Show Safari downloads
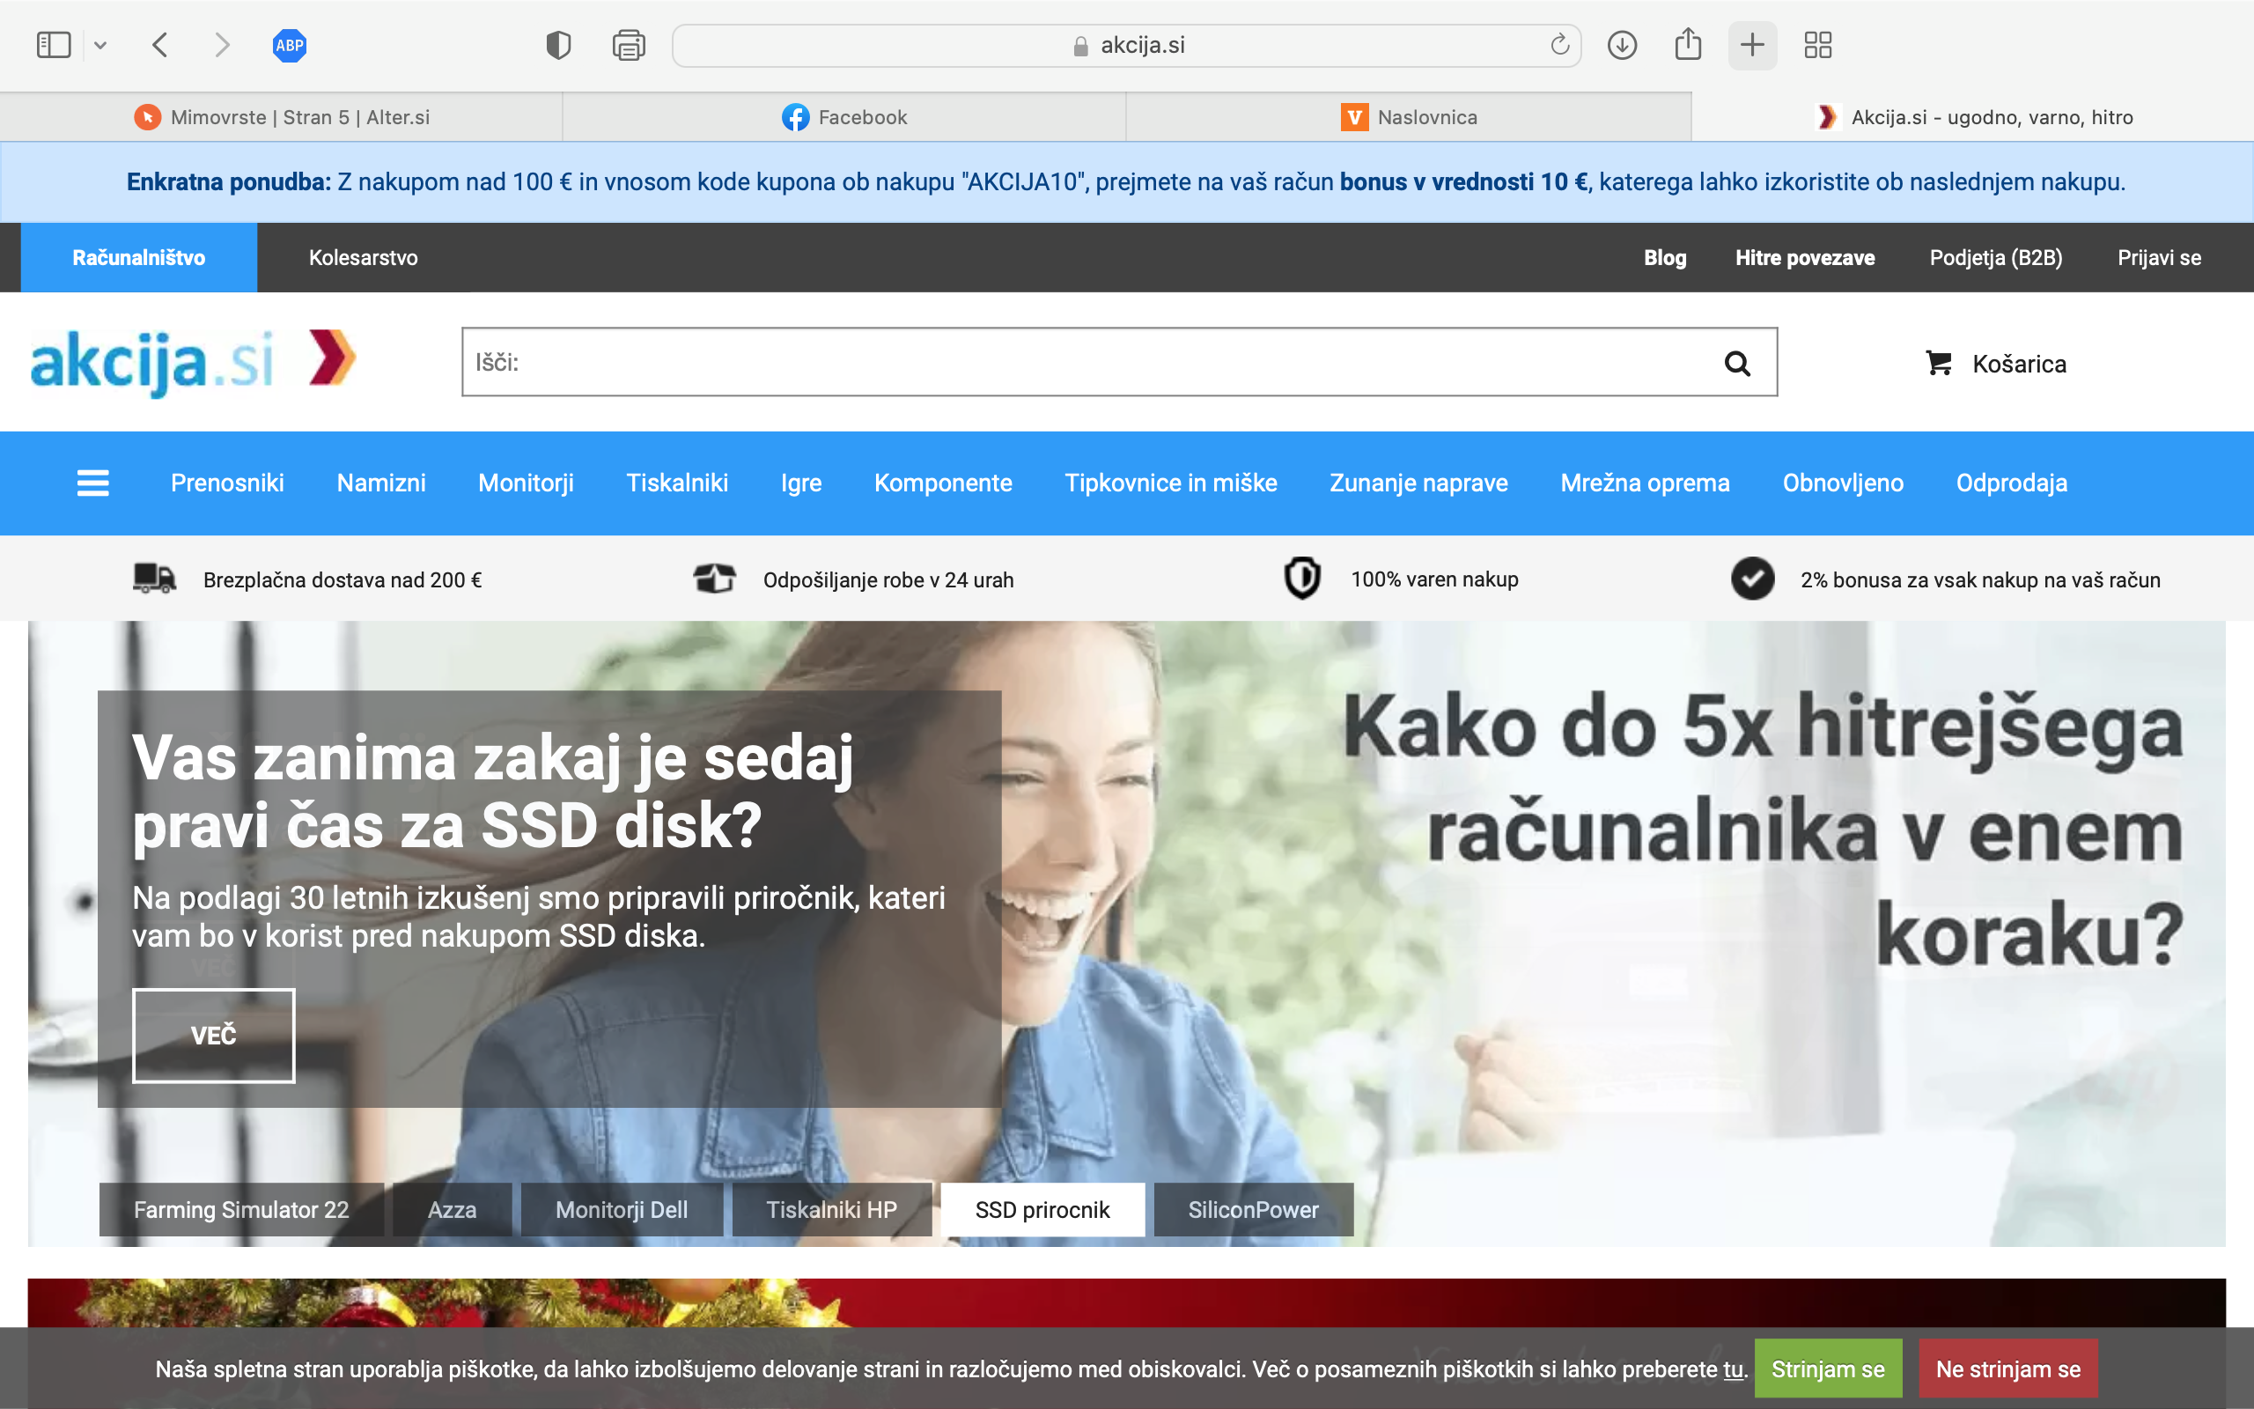Viewport: 2254px width, 1409px height. [1623, 45]
